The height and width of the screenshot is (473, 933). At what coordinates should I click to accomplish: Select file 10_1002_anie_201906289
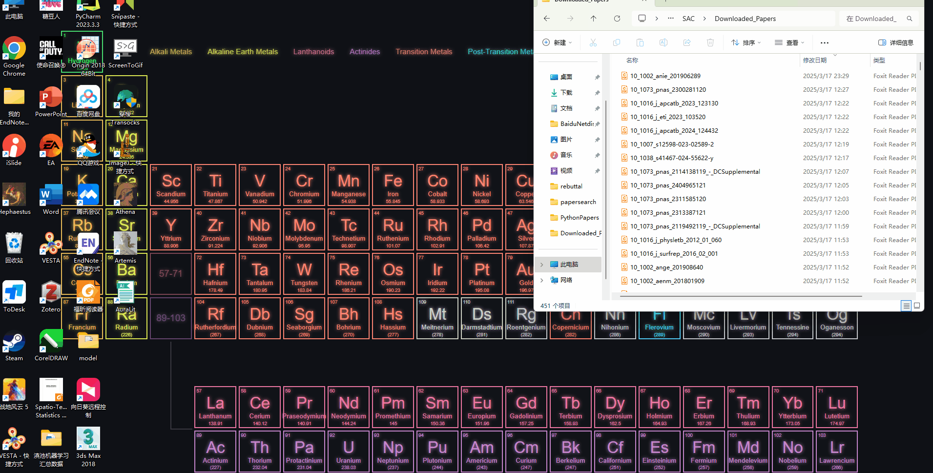(x=665, y=76)
